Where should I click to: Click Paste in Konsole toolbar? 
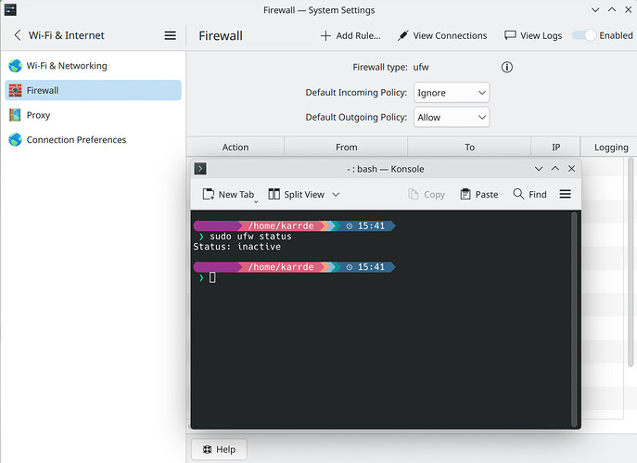pyautogui.click(x=479, y=194)
